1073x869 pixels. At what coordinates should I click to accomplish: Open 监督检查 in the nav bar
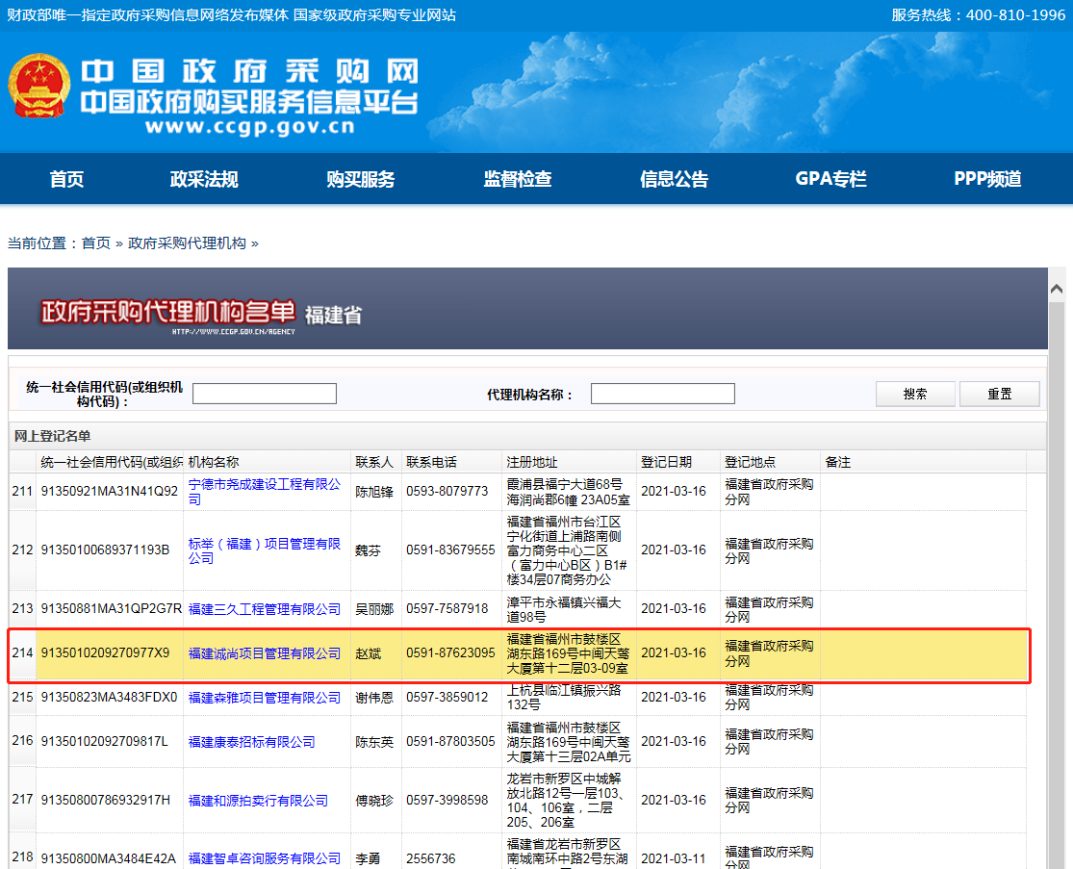click(518, 179)
